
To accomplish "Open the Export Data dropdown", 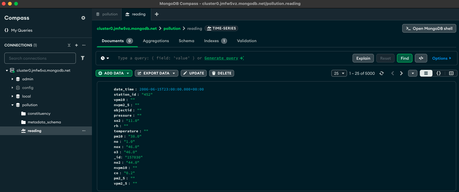I will (x=156, y=73).
